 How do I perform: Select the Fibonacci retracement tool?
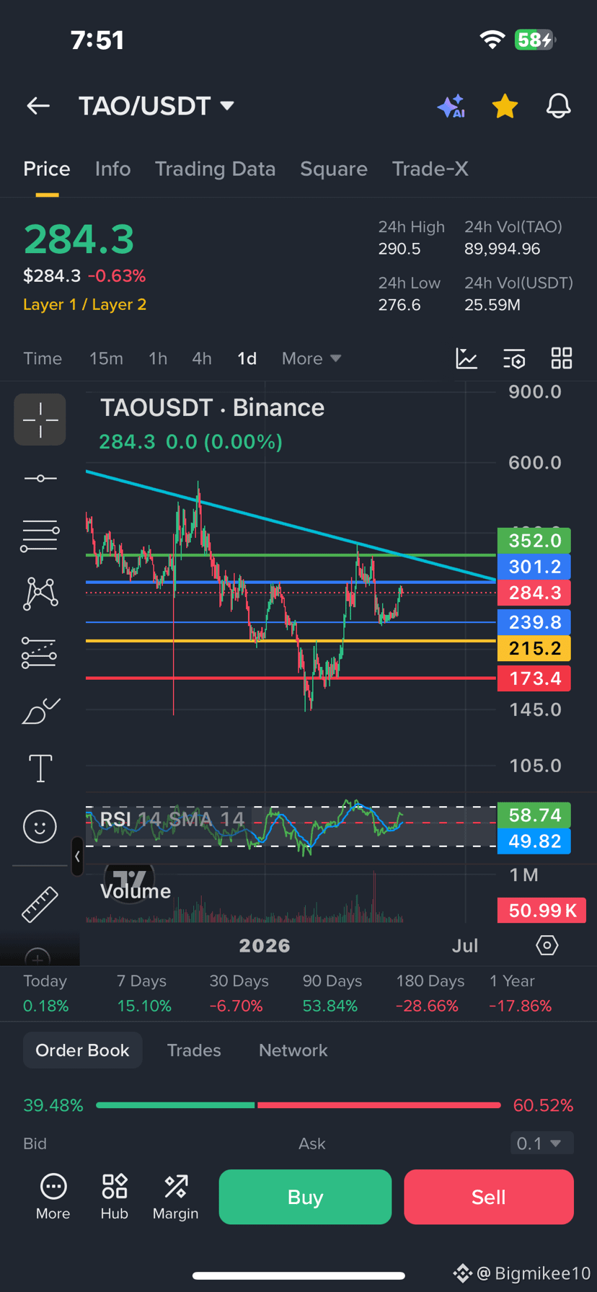[40, 536]
